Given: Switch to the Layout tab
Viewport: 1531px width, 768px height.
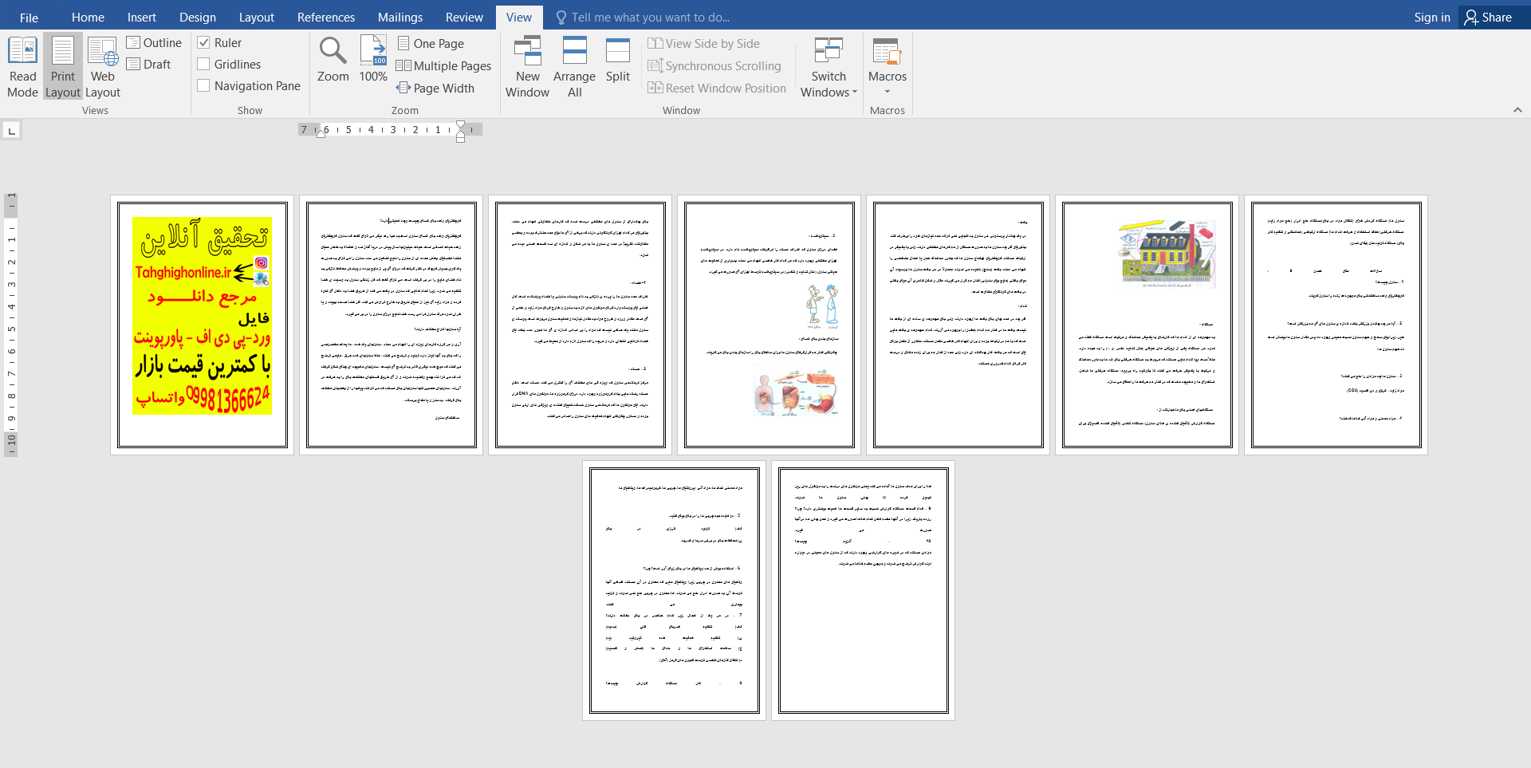Looking at the screenshot, I should coord(257,17).
